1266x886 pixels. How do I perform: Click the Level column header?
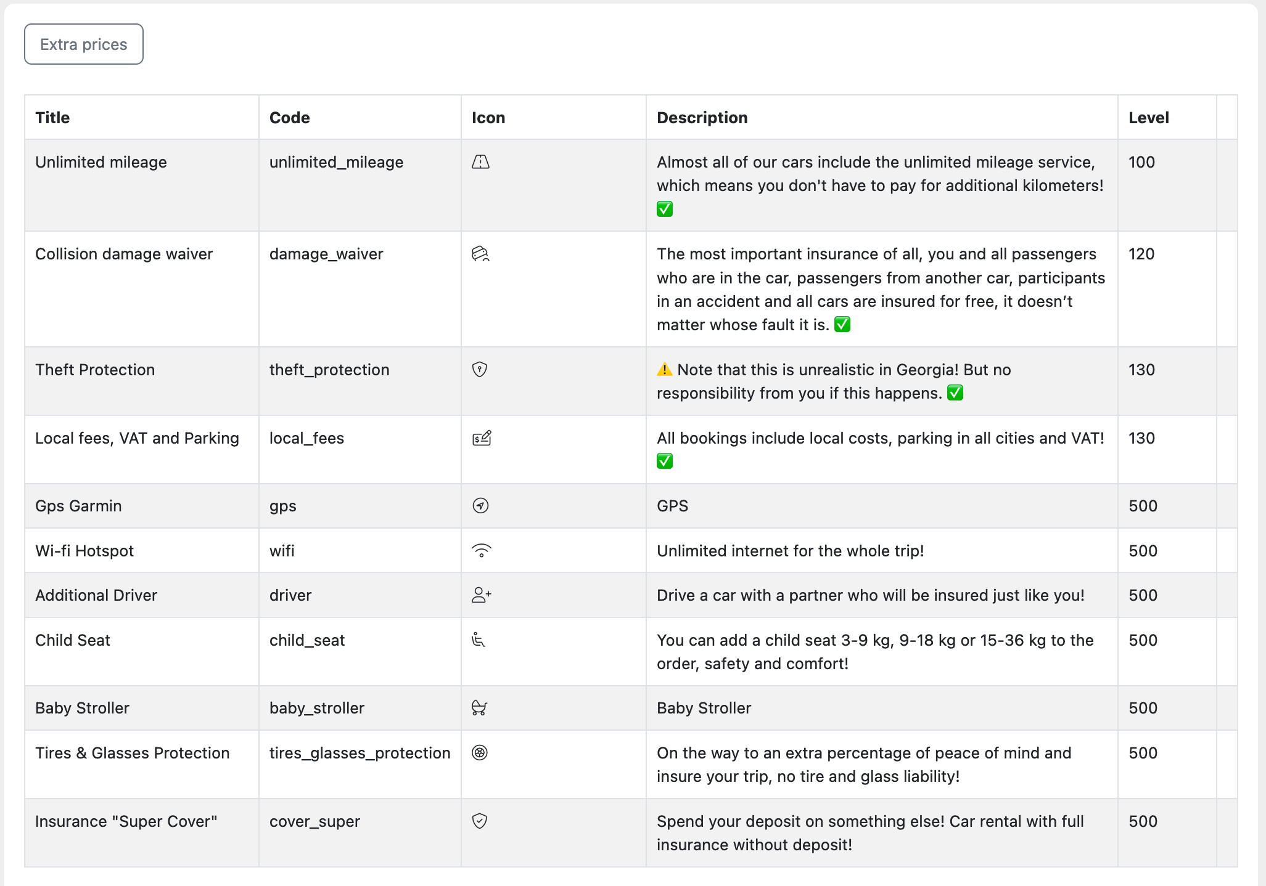(1148, 118)
